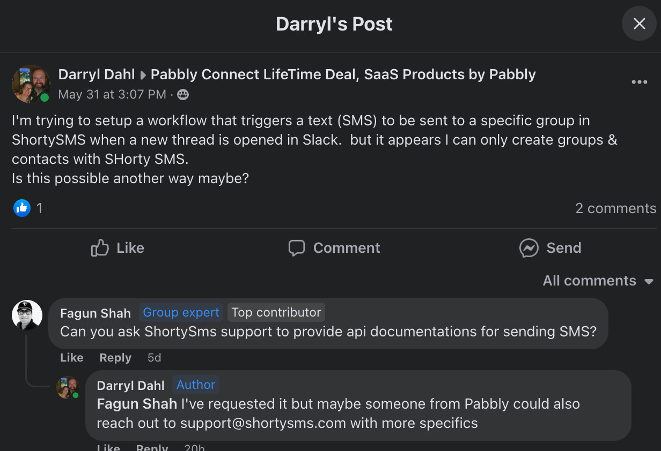Open Darryl Dahl's post profile picture
The height and width of the screenshot is (451, 661).
31,84
